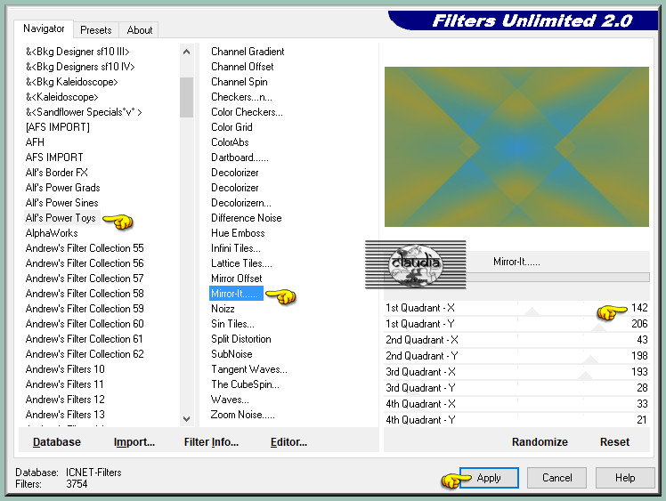Adjust the 3rd Quadrant - Y slider
This screenshot has height=501, width=666.
coord(516,388)
